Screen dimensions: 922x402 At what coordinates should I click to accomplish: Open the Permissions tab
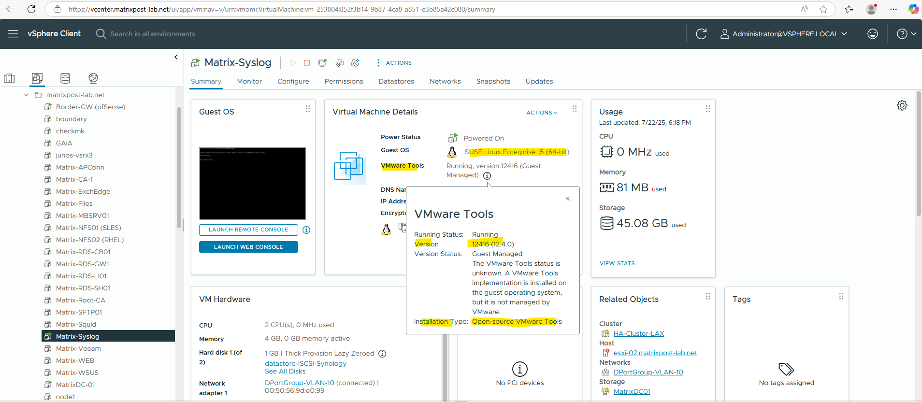[x=344, y=81]
